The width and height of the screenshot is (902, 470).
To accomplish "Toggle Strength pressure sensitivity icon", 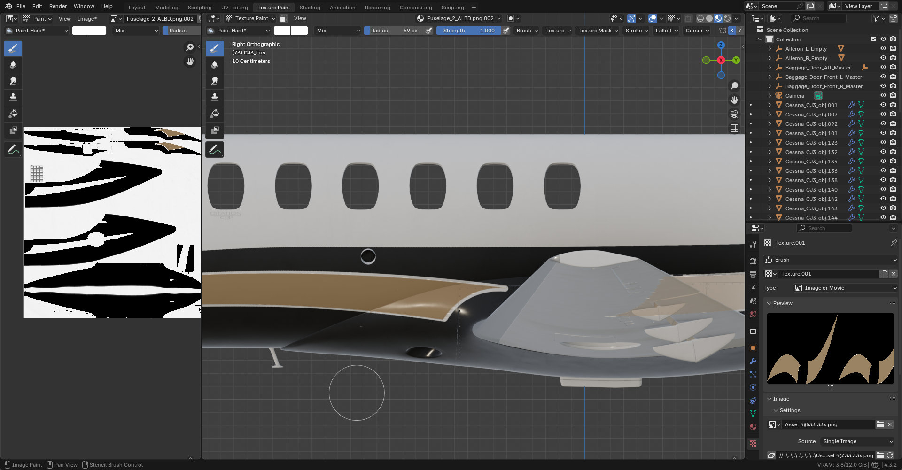I will tap(506, 31).
